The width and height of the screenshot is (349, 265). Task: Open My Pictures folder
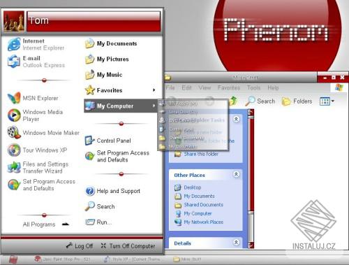click(x=107, y=59)
